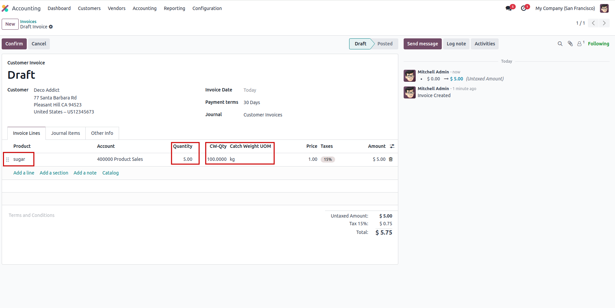Click Log note button
This screenshot has height=308, width=615.
(456, 44)
